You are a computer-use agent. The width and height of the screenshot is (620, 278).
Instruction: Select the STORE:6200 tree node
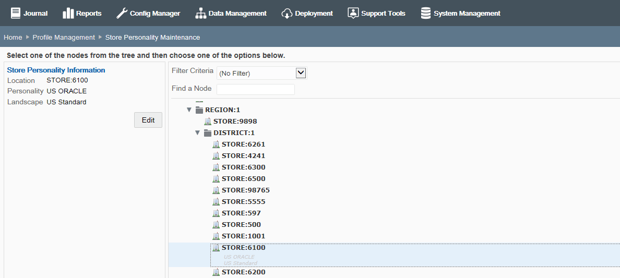243,272
